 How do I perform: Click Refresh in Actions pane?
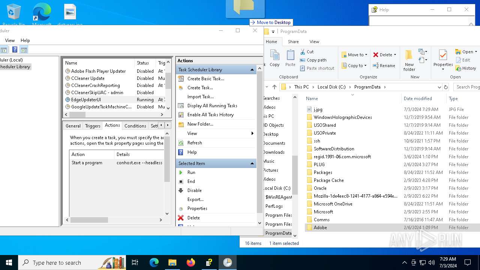[195, 143]
